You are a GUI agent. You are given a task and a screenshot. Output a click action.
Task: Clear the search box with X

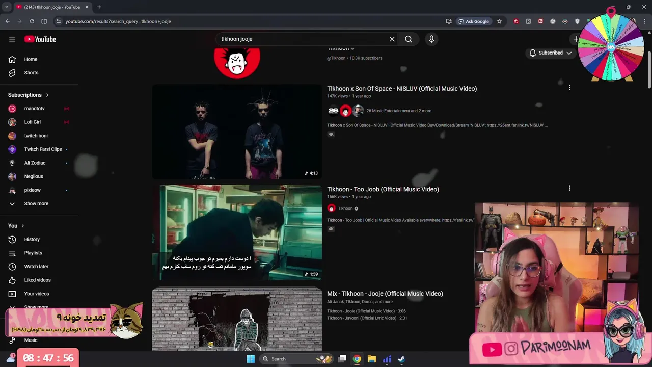coord(392,39)
